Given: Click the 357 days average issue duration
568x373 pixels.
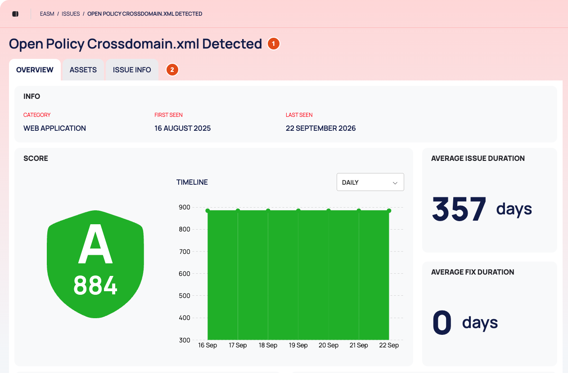Looking at the screenshot, I should [482, 209].
